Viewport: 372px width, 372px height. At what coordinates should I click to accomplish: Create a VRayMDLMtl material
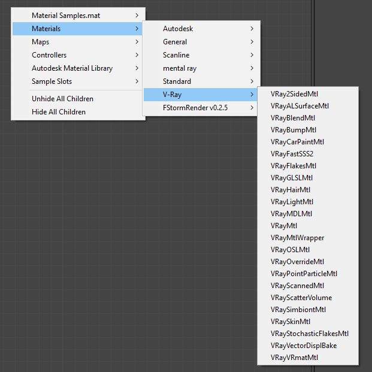coord(308,214)
